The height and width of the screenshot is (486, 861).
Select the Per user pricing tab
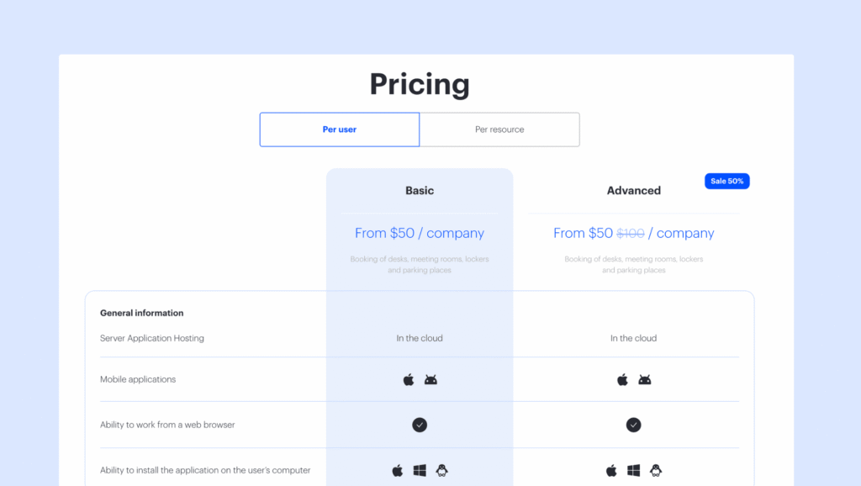(340, 129)
